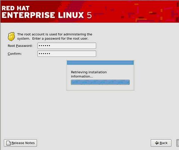
Task: Click the 'Root Password:' label
Action: 20,46
